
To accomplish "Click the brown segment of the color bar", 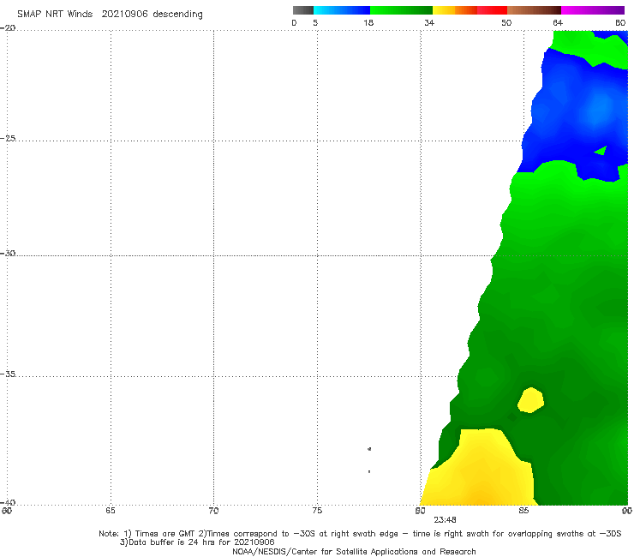I will click(534, 10).
